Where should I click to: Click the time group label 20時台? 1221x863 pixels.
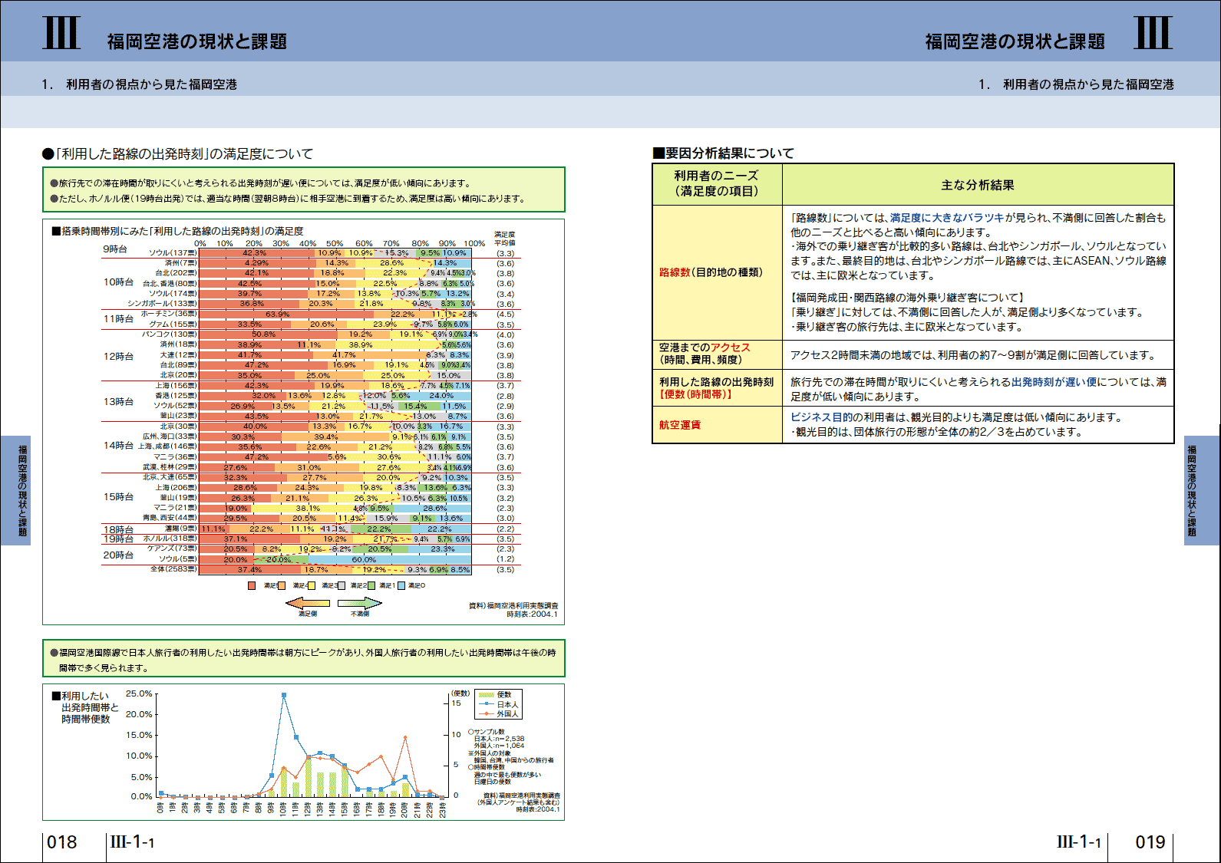pos(119,555)
